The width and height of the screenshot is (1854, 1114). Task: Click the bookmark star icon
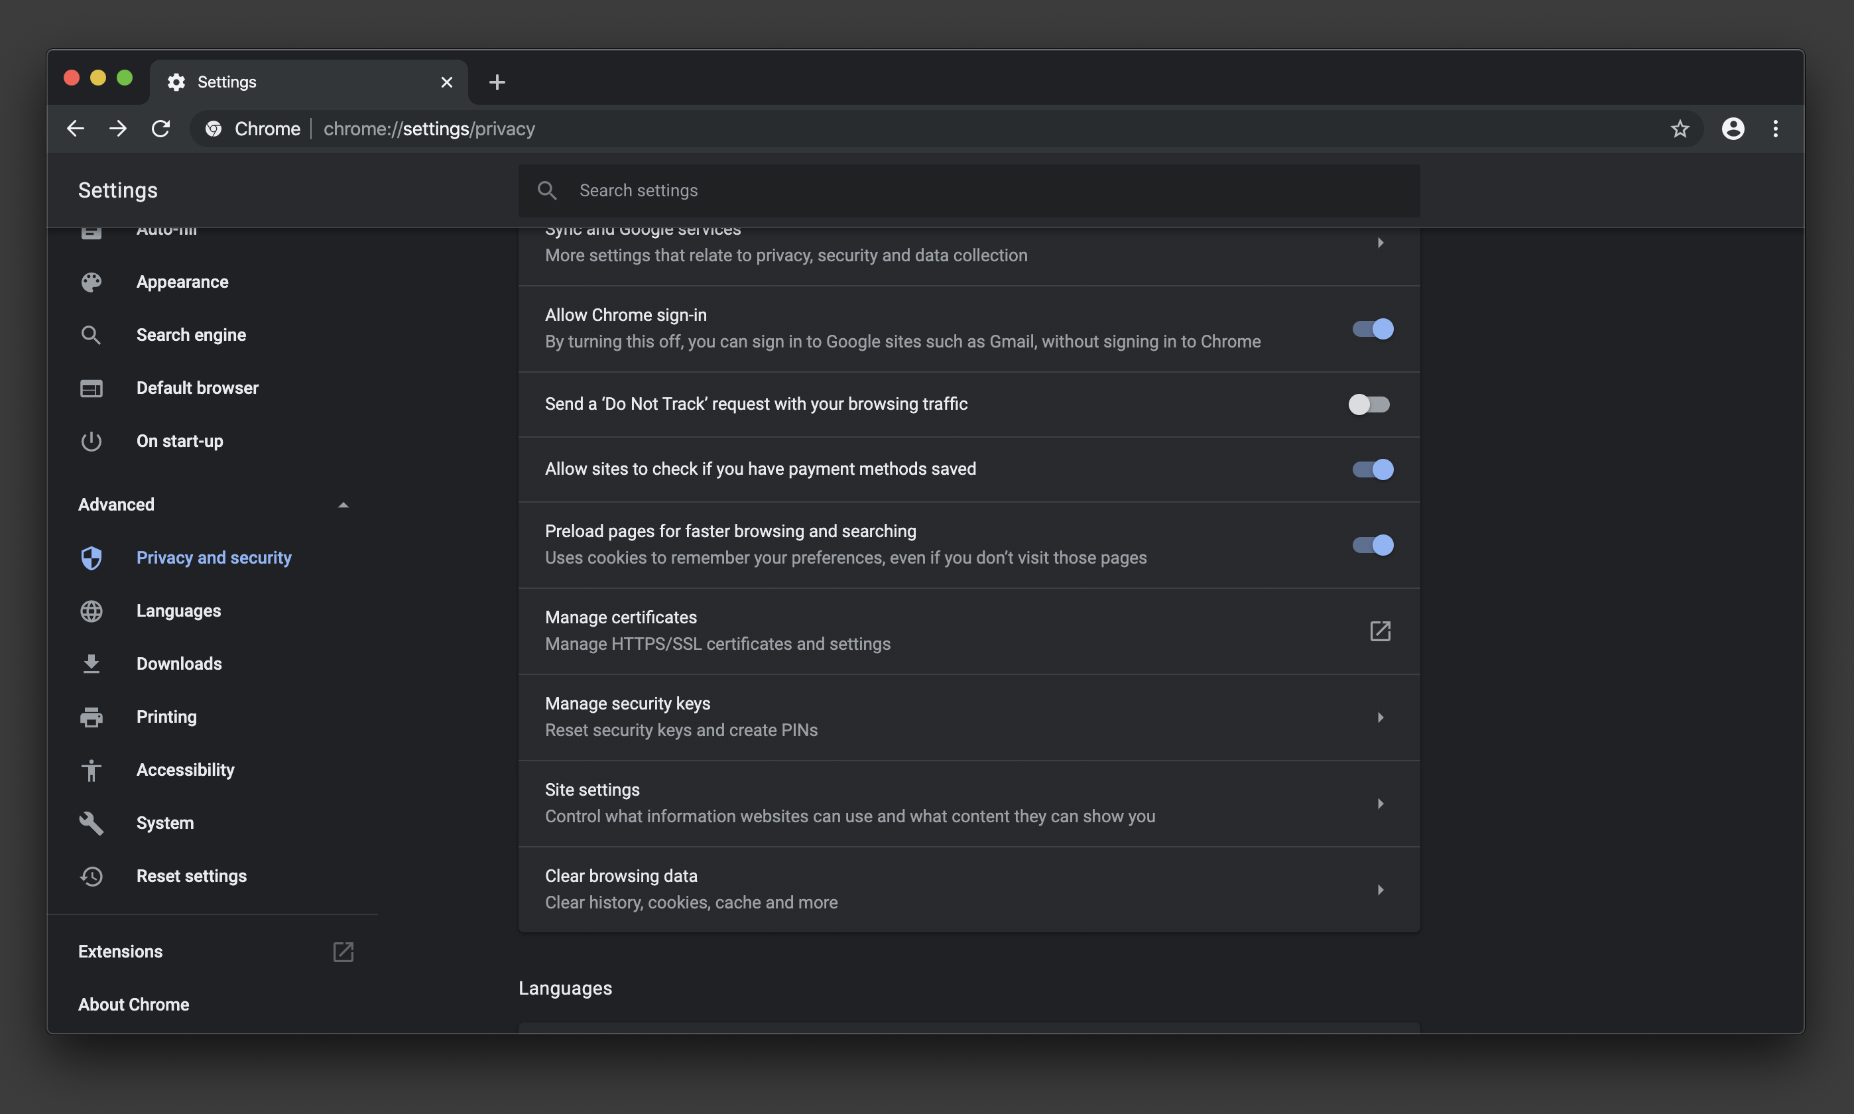tap(1679, 129)
